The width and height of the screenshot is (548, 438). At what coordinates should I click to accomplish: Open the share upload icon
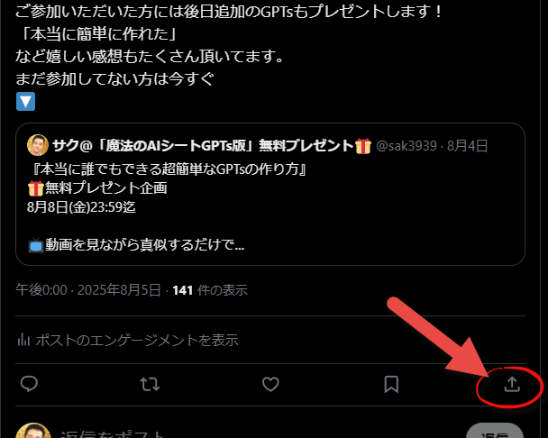coord(512,384)
